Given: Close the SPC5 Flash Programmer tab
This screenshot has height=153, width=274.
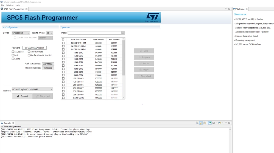Looking at the screenshot, I should (x=26, y=9).
